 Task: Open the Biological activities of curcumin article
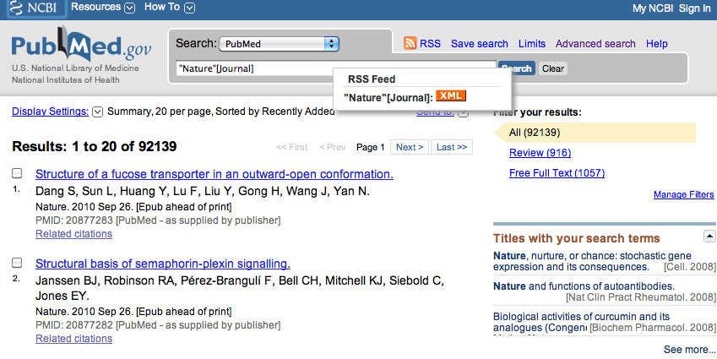581,322
